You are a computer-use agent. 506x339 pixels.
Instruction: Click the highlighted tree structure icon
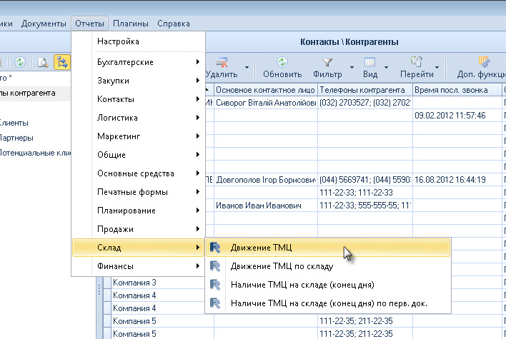(62, 62)
